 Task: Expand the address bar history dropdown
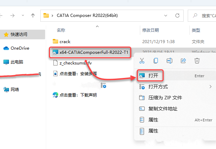(166, 16)
